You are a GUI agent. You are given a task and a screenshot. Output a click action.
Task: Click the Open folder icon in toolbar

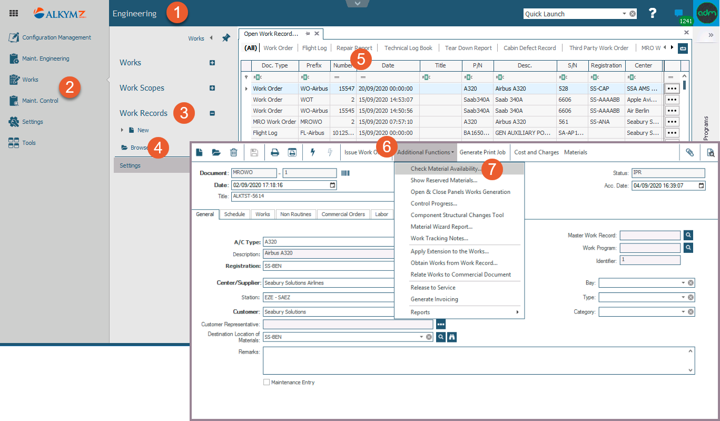[216, 152]
